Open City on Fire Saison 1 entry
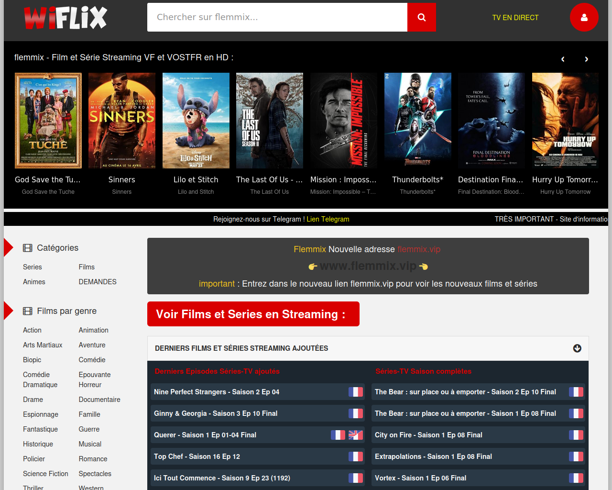 (x=428, y=435)
